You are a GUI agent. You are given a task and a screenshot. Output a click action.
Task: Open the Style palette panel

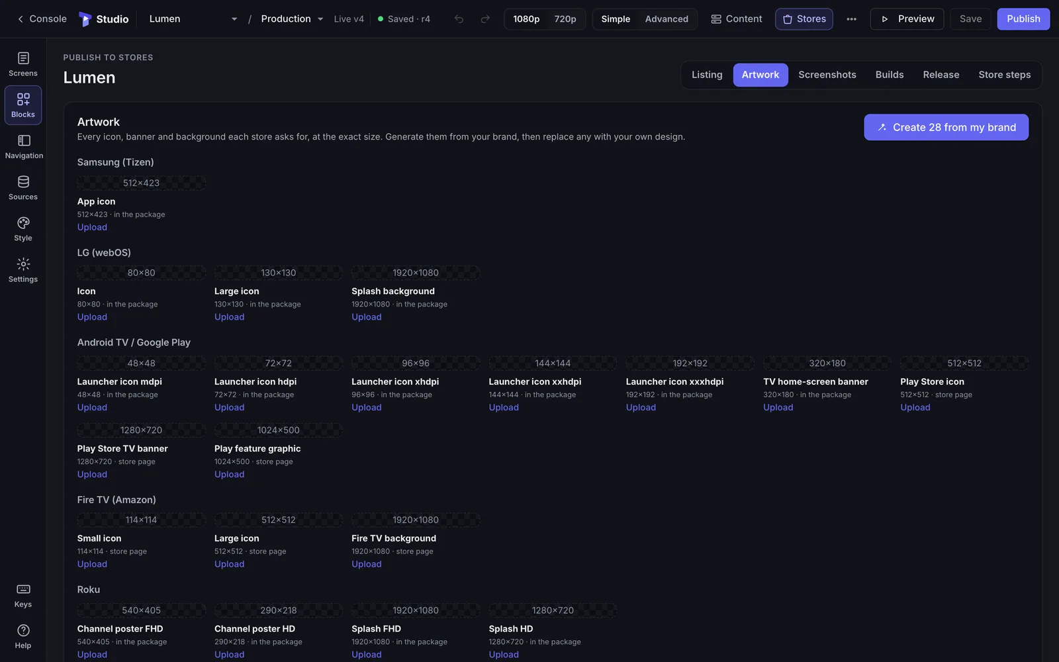pyautogui.click(x=23, y=228)
